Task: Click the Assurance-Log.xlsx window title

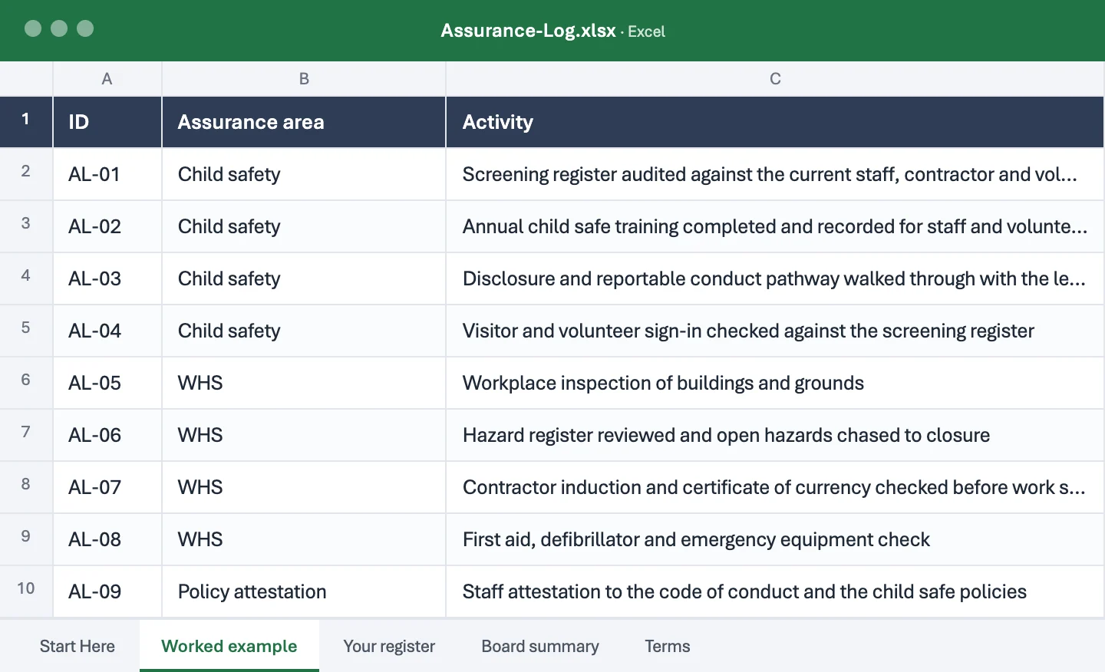Action: [528, 31]
